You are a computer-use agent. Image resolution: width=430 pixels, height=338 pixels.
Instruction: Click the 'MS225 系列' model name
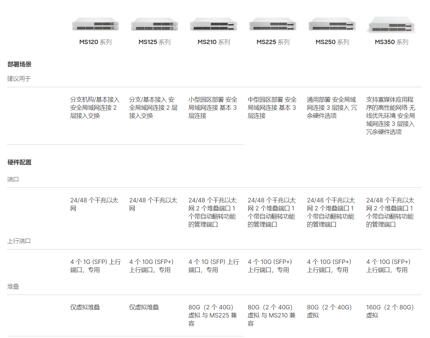point(273,42)
